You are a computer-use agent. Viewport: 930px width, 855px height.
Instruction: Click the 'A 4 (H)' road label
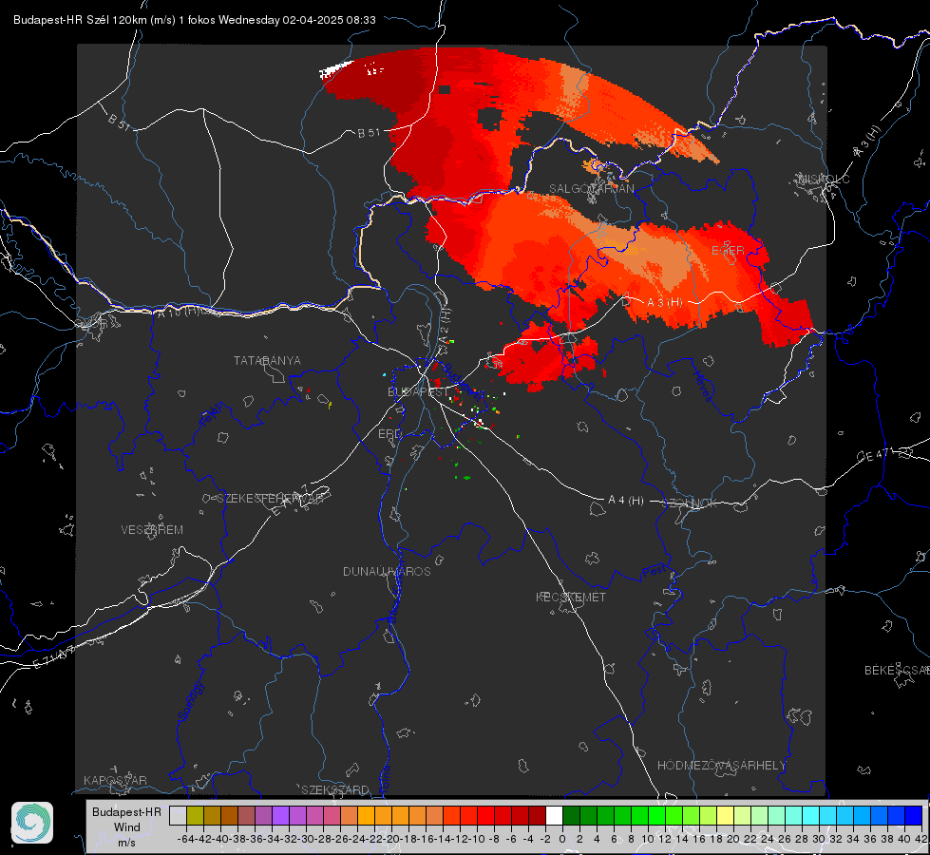[x=626, y=501]
